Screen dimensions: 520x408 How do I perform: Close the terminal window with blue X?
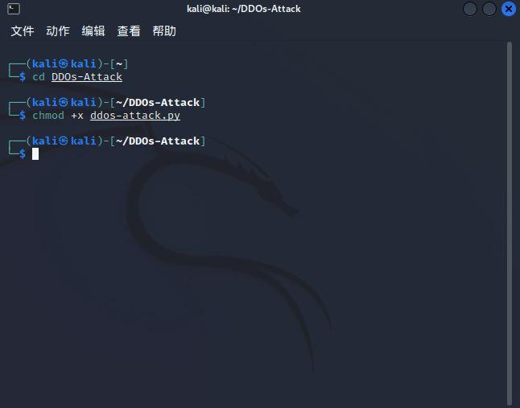pyautogui.click(x=509, y=9)
